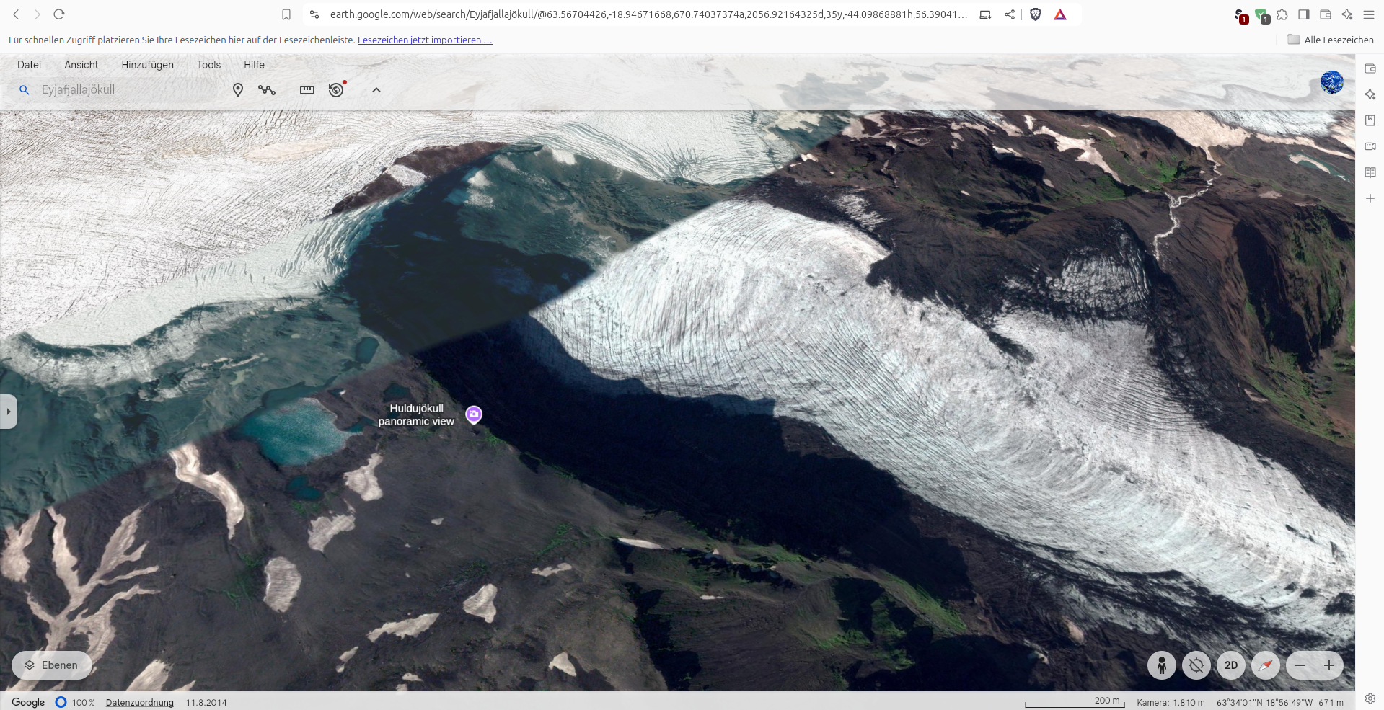This screenshot has height=710, width=1384.
Task: Open the Tools menu
Action: click(x=208, y=65)
